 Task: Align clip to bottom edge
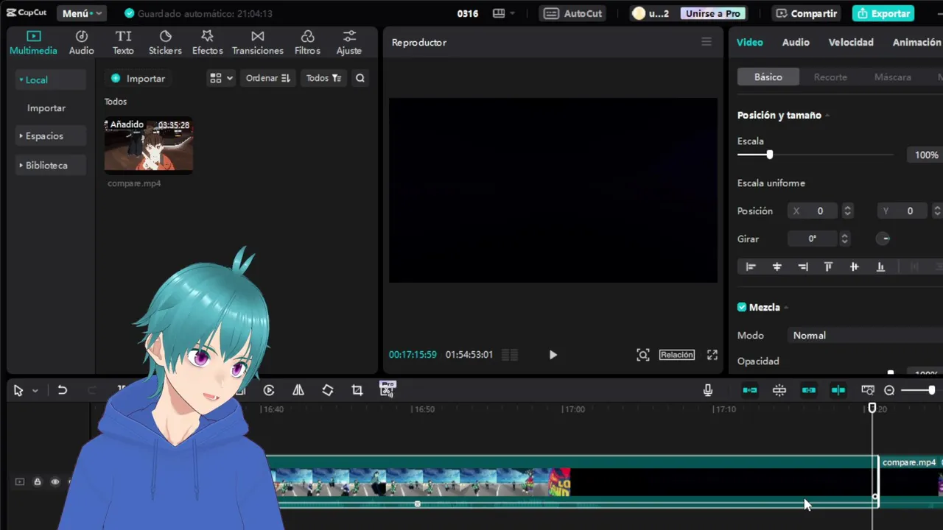880,266
